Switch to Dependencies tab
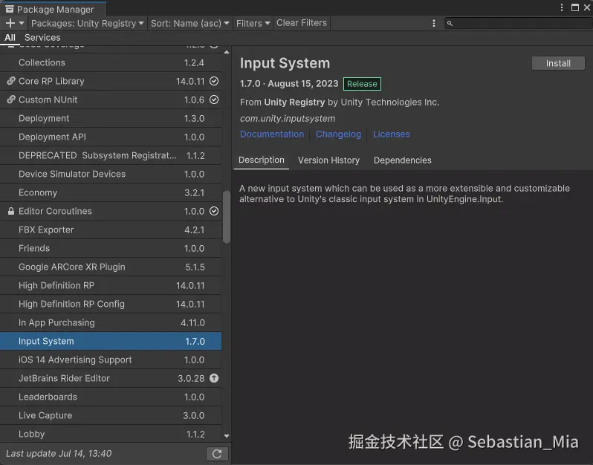 (x=403, y=160)
